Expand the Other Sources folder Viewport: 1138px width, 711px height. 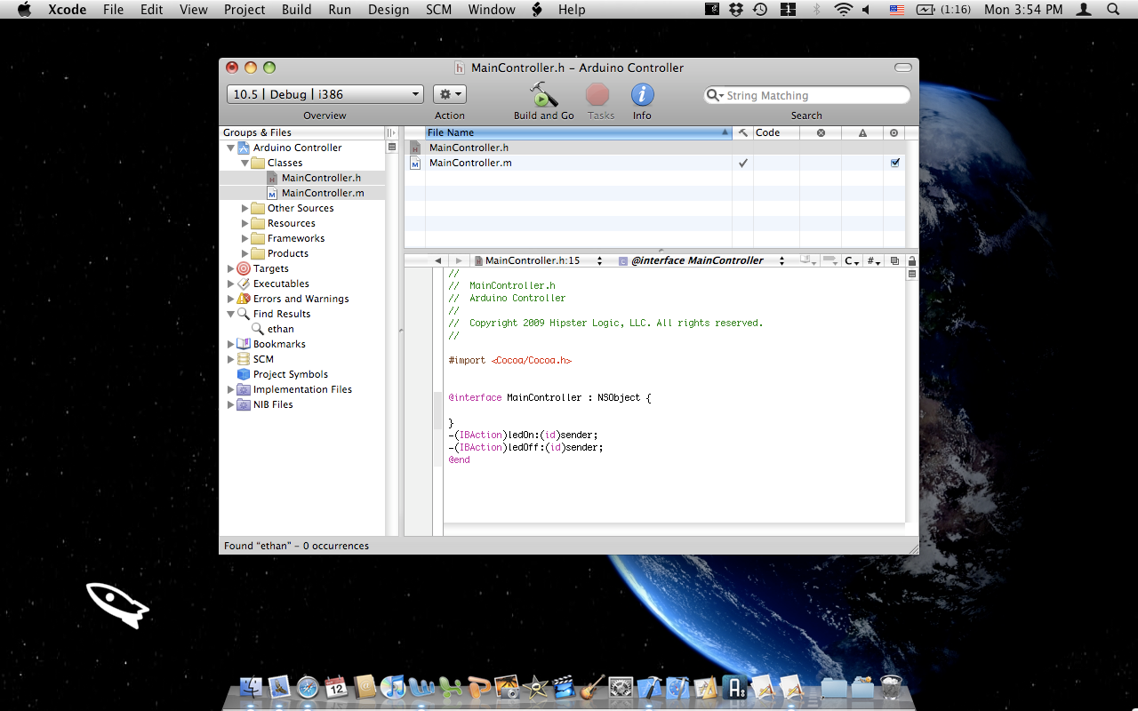click(245, 208)
